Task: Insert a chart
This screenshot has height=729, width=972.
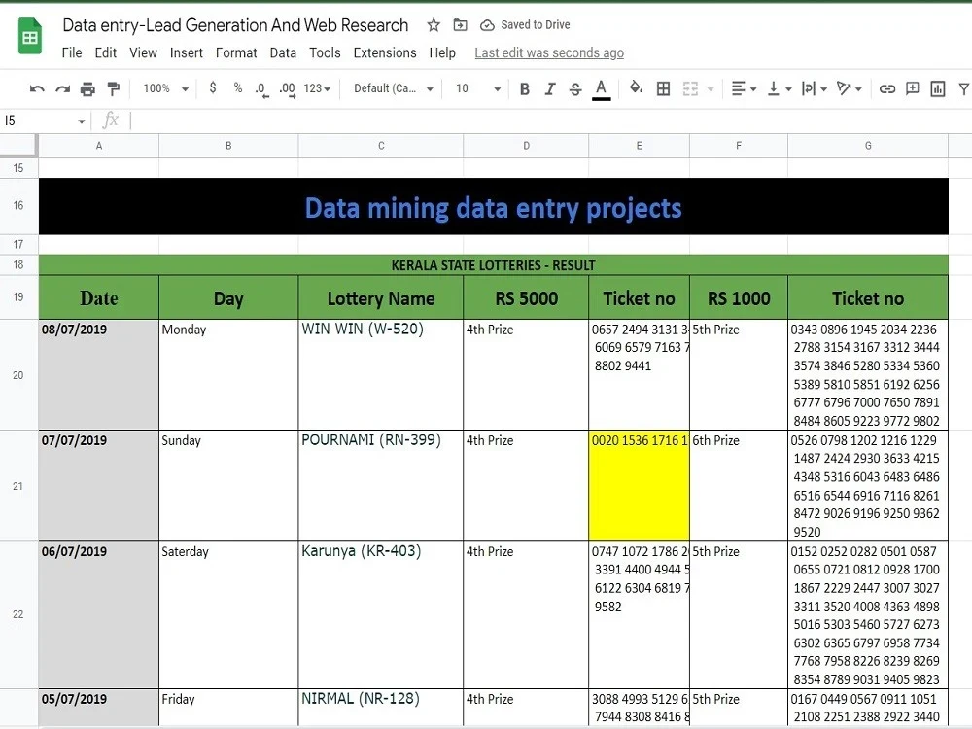Action: click(938, 88)
